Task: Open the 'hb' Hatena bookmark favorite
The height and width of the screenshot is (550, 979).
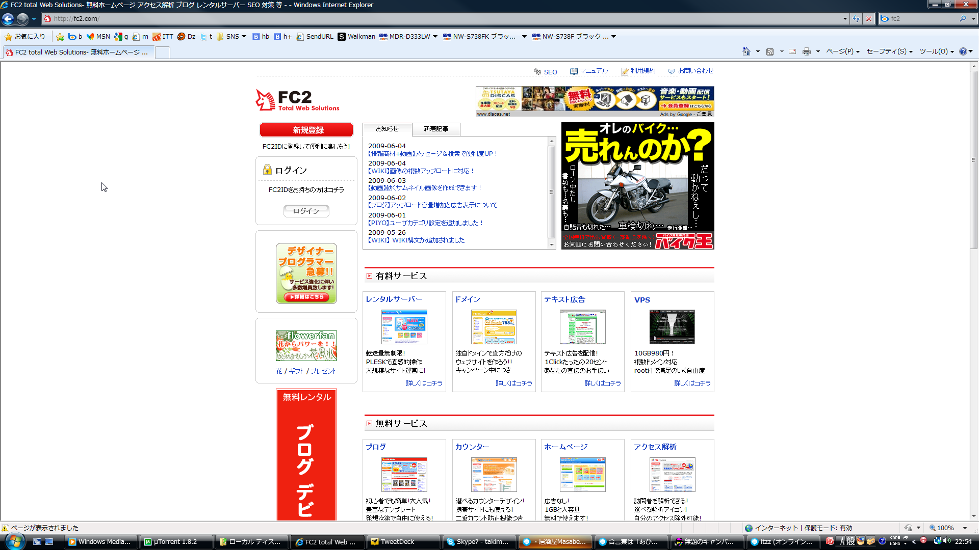Action: 261,37
